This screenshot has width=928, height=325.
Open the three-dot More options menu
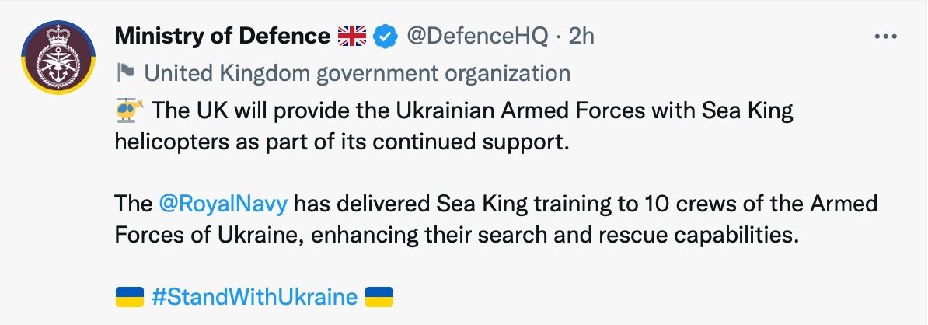pos(886,37)
